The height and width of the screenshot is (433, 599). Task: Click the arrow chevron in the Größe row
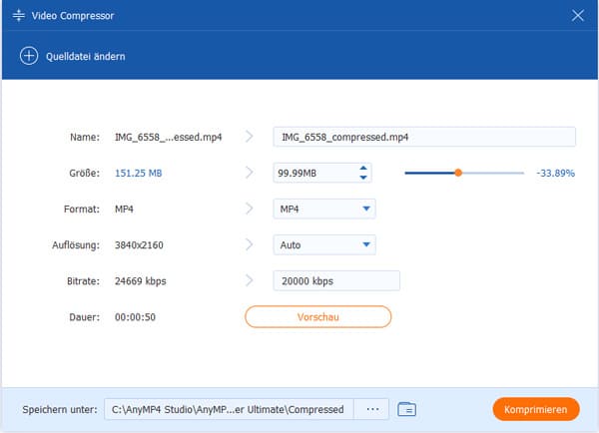click(249, 173)
